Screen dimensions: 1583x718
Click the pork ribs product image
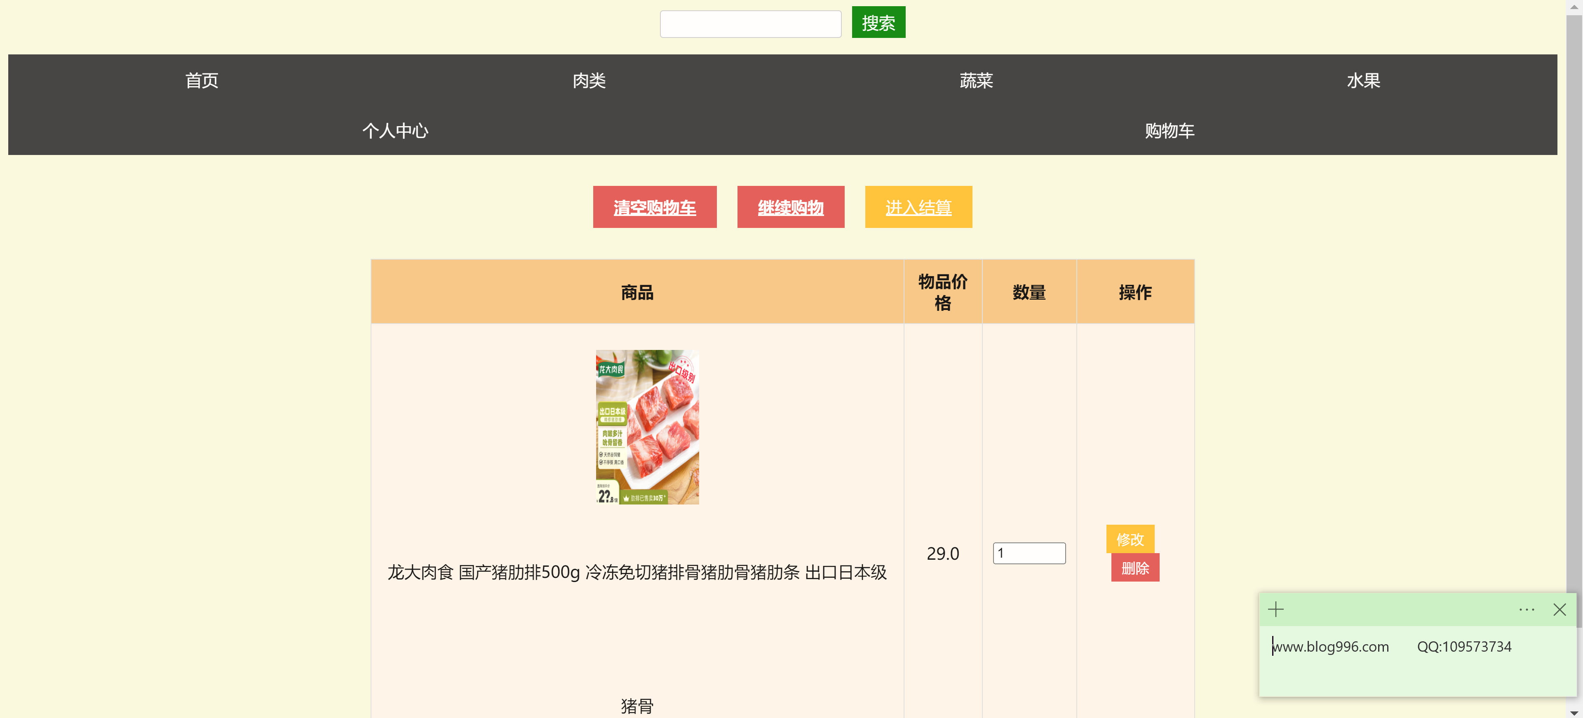[x=647, y=427]
